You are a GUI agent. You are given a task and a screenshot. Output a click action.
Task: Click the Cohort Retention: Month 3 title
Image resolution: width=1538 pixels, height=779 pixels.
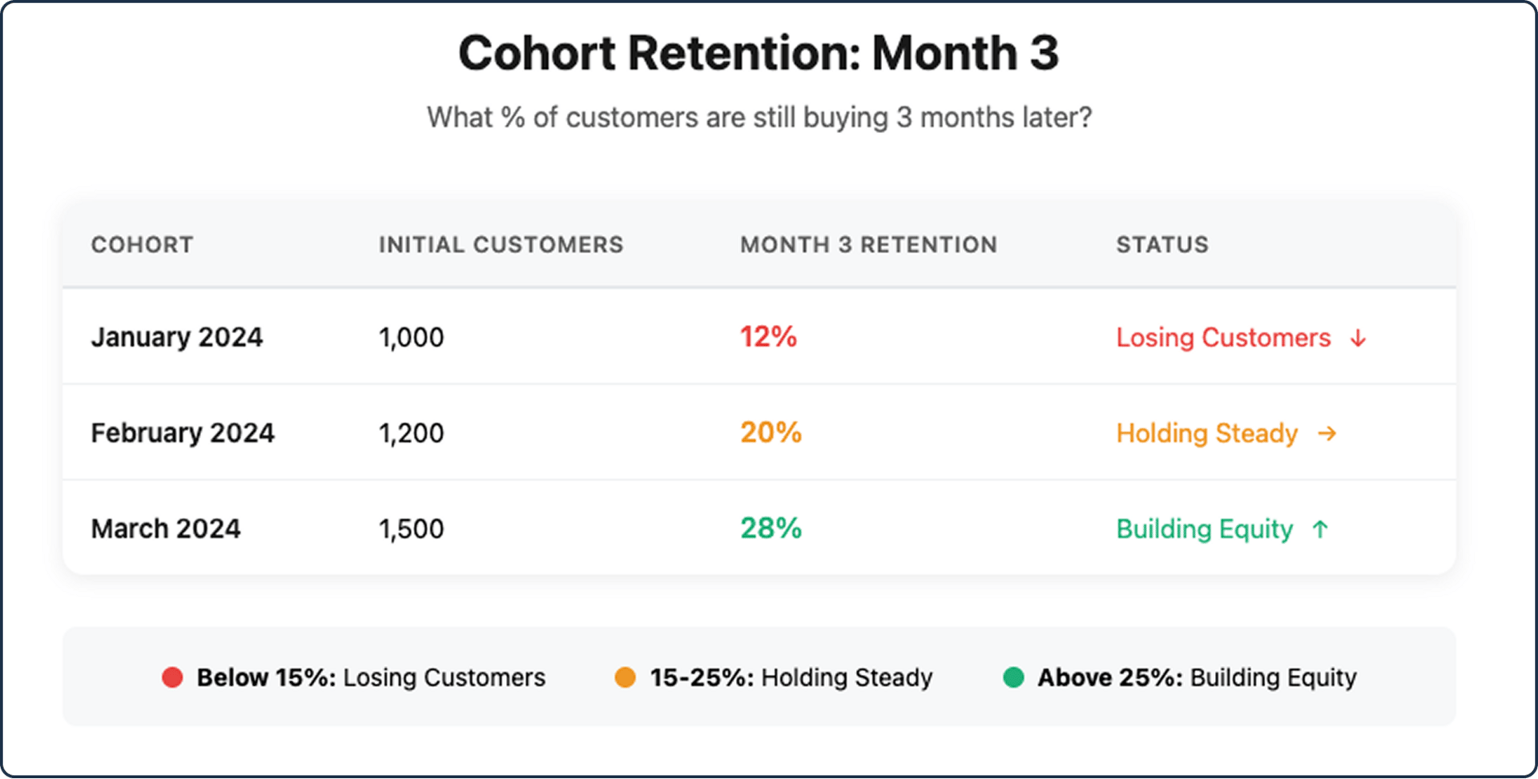pos(759,53)
